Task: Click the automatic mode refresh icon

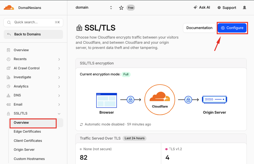Action: tap(81, 125)
